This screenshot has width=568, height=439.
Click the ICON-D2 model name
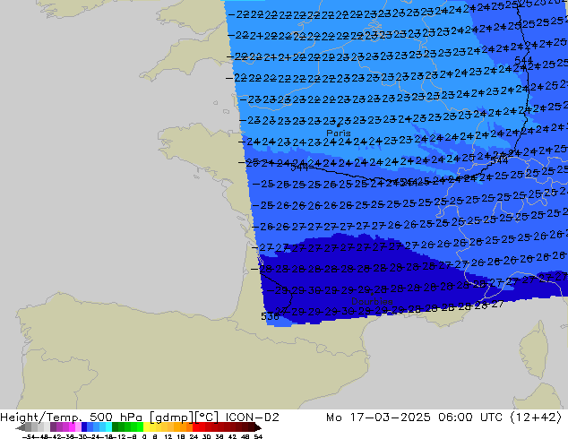(x=252, y=417)
